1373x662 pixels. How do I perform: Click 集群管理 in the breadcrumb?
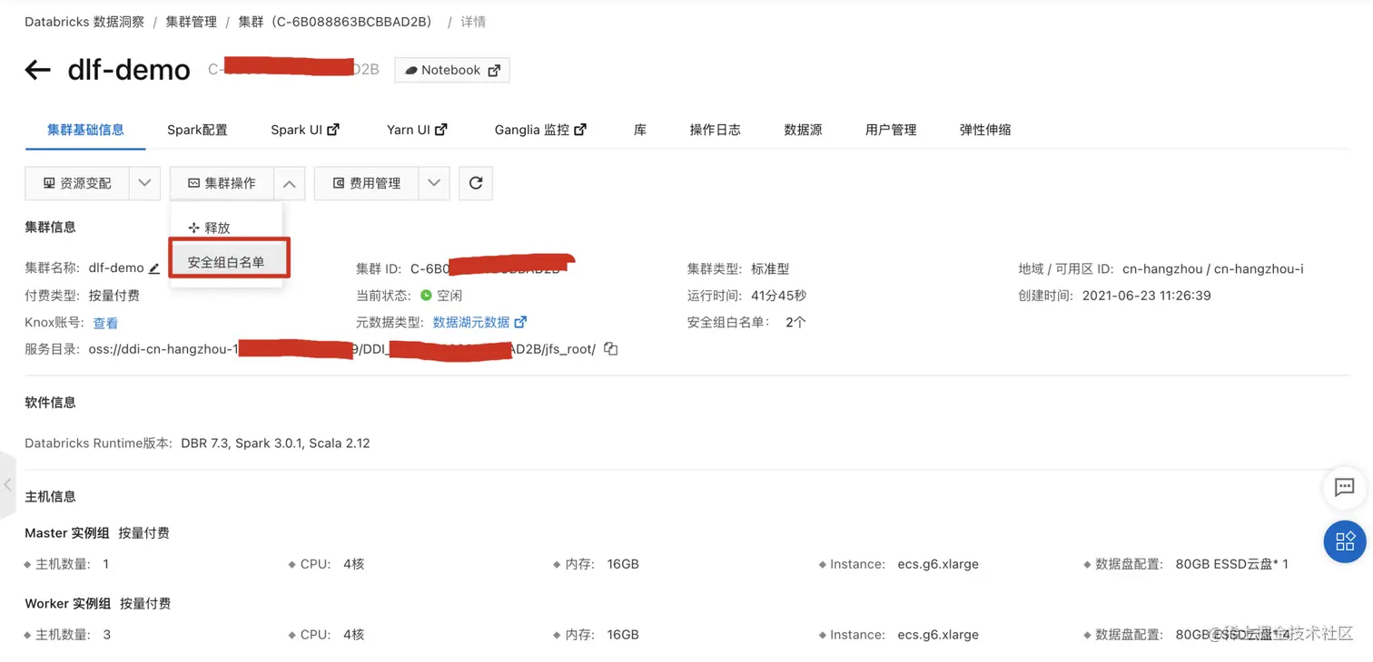pos(191,22)
